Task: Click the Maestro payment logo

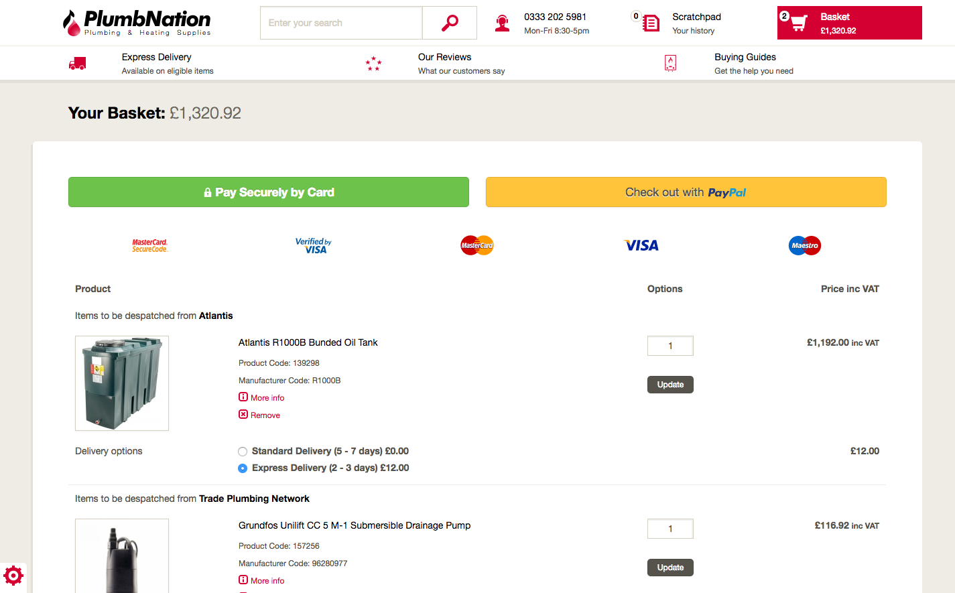Action: tap(805, 245)
